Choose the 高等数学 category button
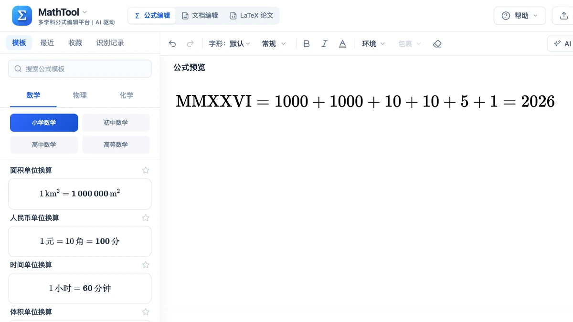Viewport: 573px width, 322px height. point(116,145)
